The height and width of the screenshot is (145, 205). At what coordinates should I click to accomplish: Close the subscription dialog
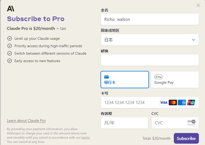pyautogui.click(x=198, y=5)
